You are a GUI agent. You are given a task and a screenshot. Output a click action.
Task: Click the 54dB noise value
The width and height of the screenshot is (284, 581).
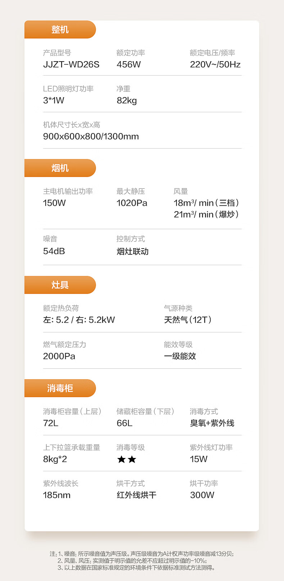[x=54, y=251]
